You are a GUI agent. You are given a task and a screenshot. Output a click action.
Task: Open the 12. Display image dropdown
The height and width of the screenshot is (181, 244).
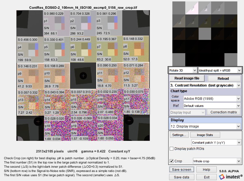[x=205, y=126]
